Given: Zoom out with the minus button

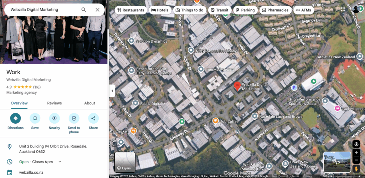Looking at the screenshot, I should [x=356, y=160].
